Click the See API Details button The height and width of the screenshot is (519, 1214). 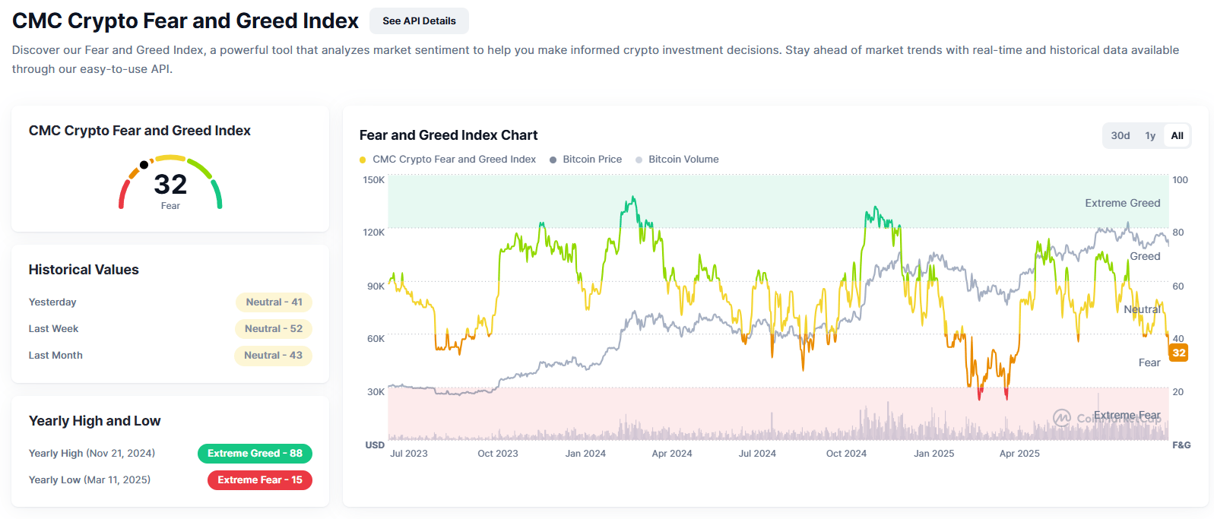(x=419, y=21)
